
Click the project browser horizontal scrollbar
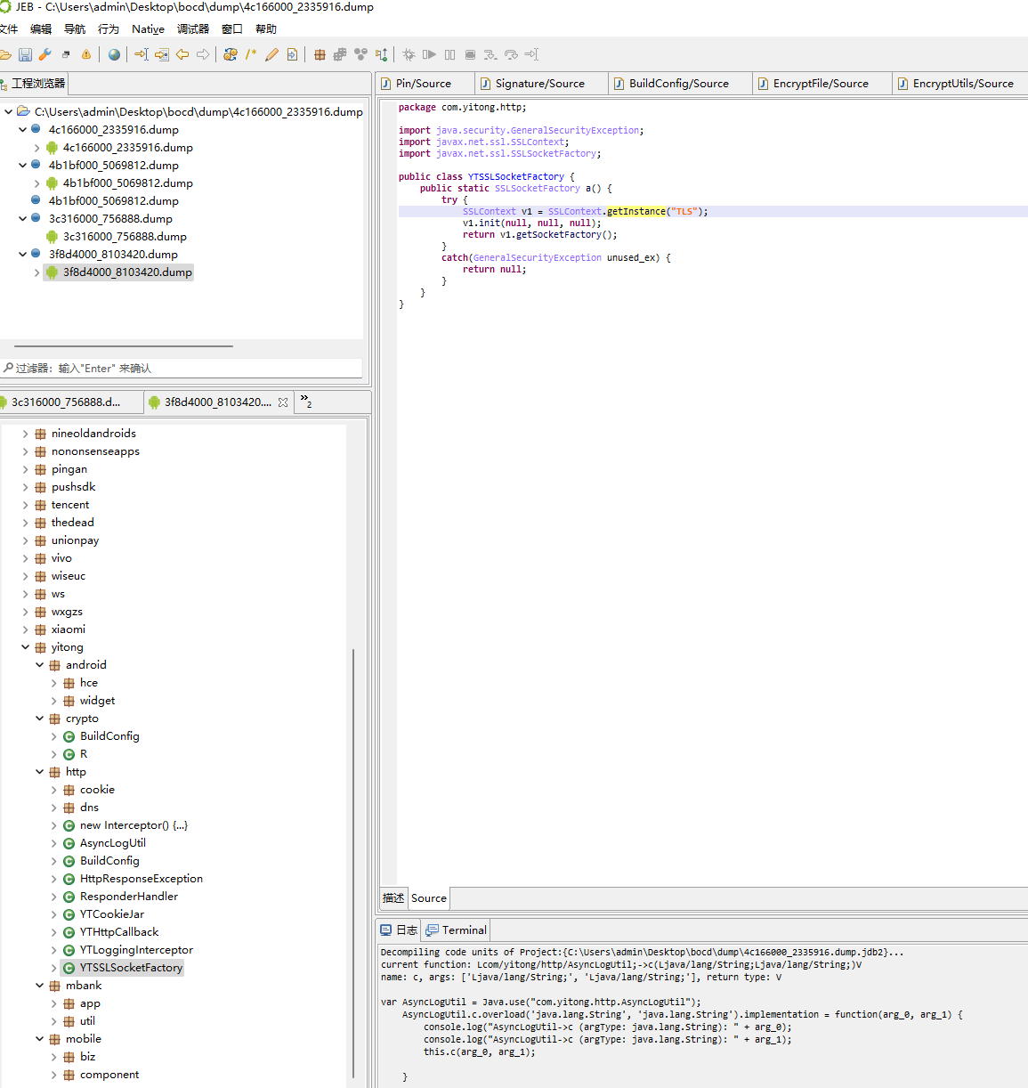coord(124,346)
